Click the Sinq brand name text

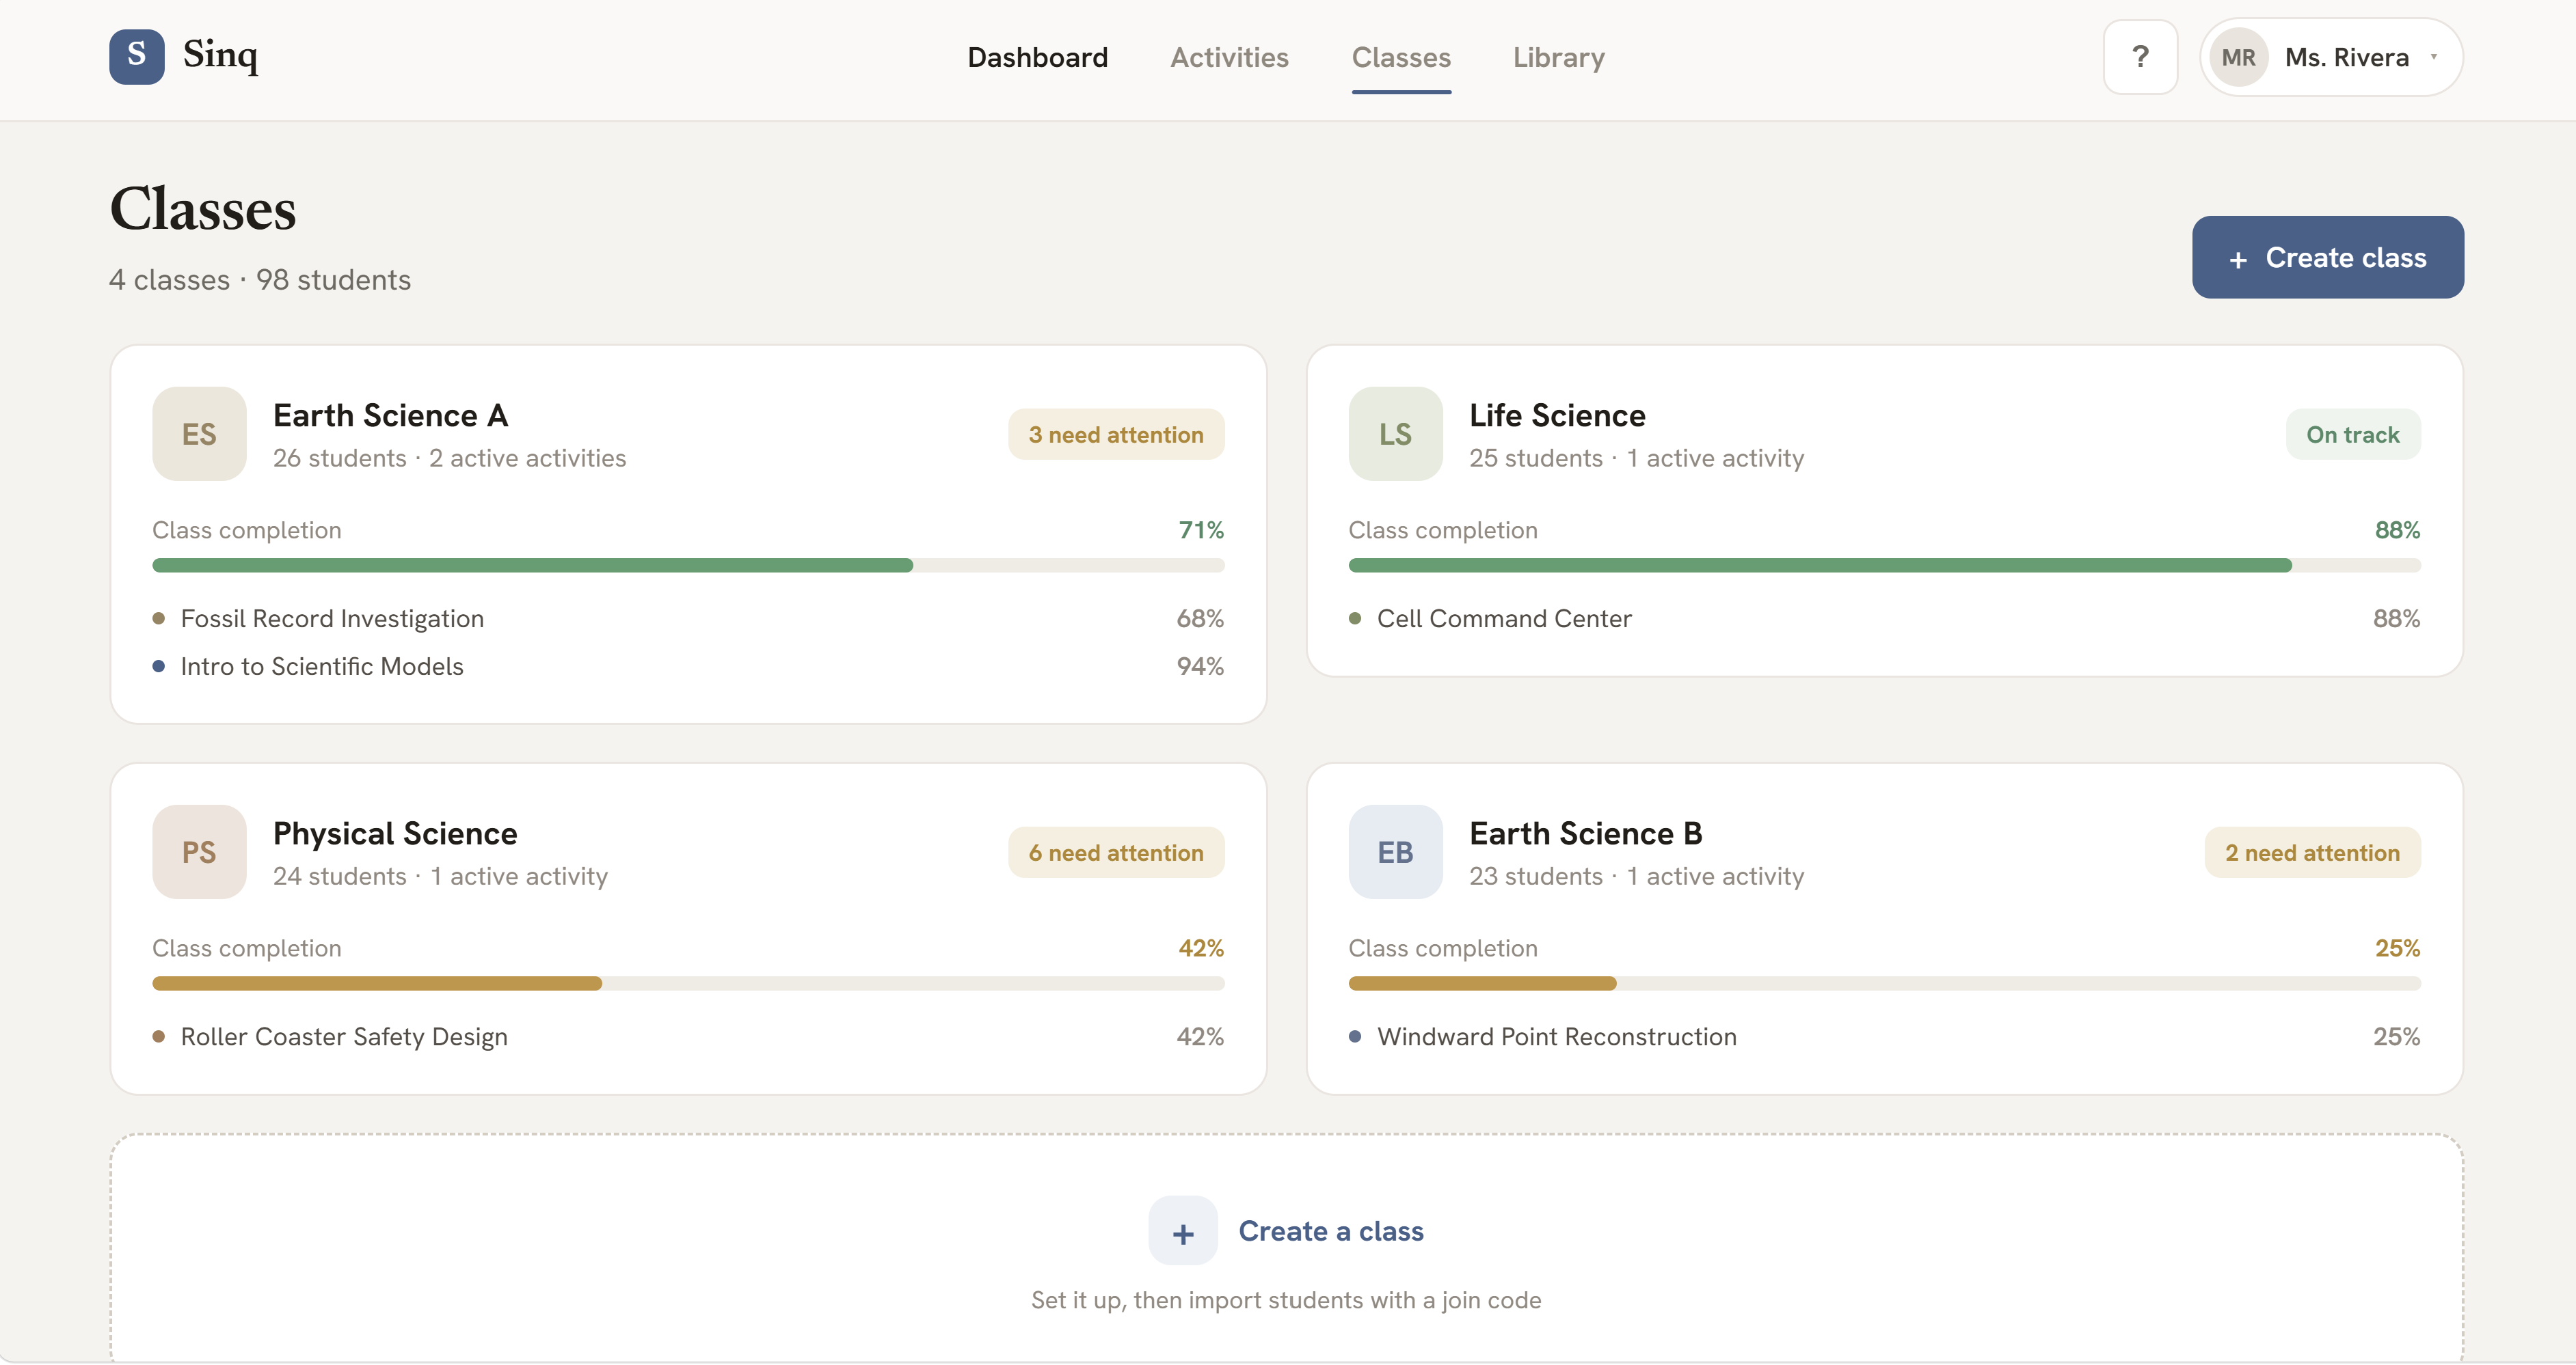coord(220,55)
